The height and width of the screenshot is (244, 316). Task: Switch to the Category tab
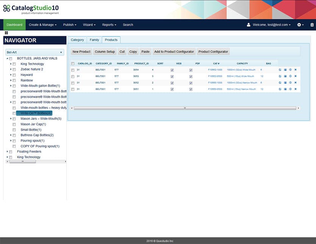tap(77, 40)
